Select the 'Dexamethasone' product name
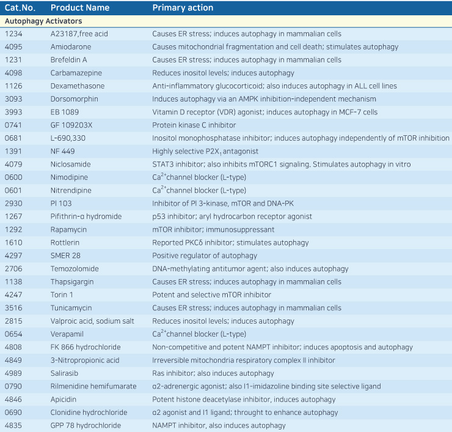 [x=78, y=86]
